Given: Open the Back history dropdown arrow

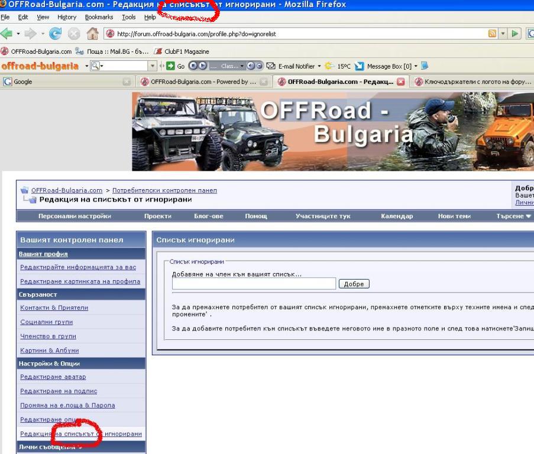Looking at the screenshot, I should pyautogui.click(x=18, y=34).
